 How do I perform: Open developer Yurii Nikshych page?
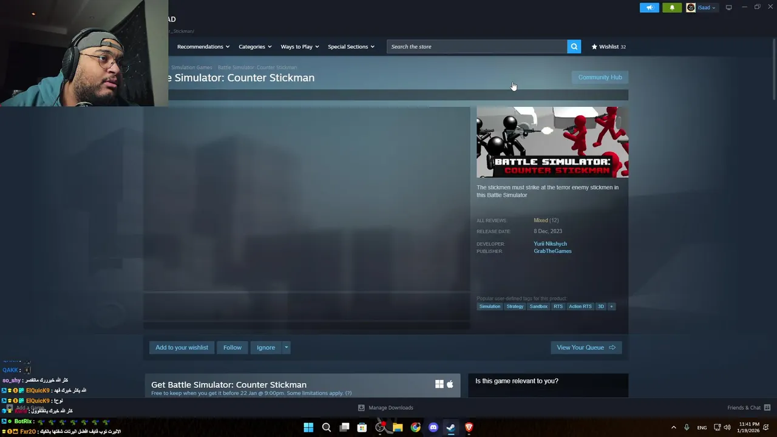(550, 243)
